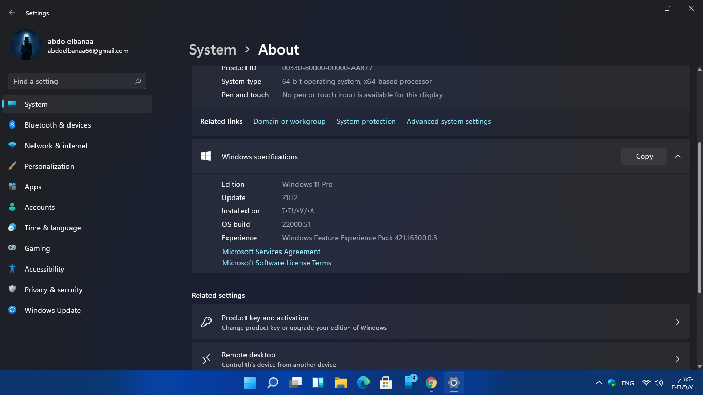The height and width of the screenshot is (395, 703).
Task: Open the Start menu from the taskbar
Action: point(250,383)
